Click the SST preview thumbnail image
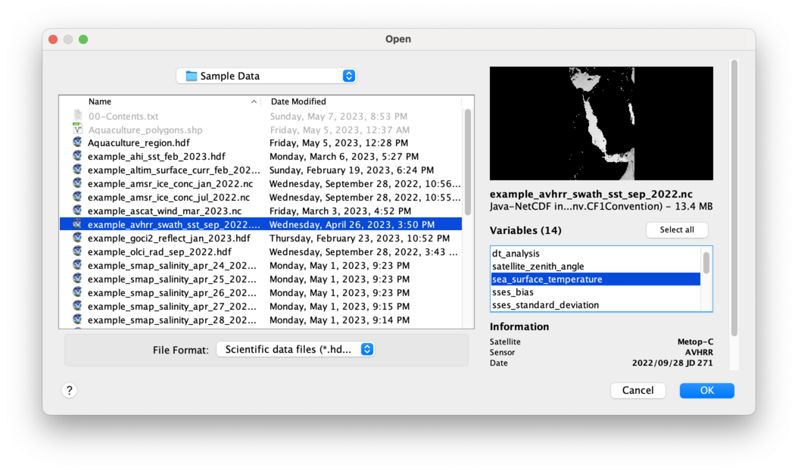 [x=601, y=122]
